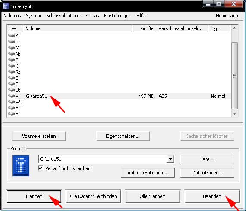Screen dimensions: 246x211
Task: Select the W: drive slot icon
Action: coord(12,102)
